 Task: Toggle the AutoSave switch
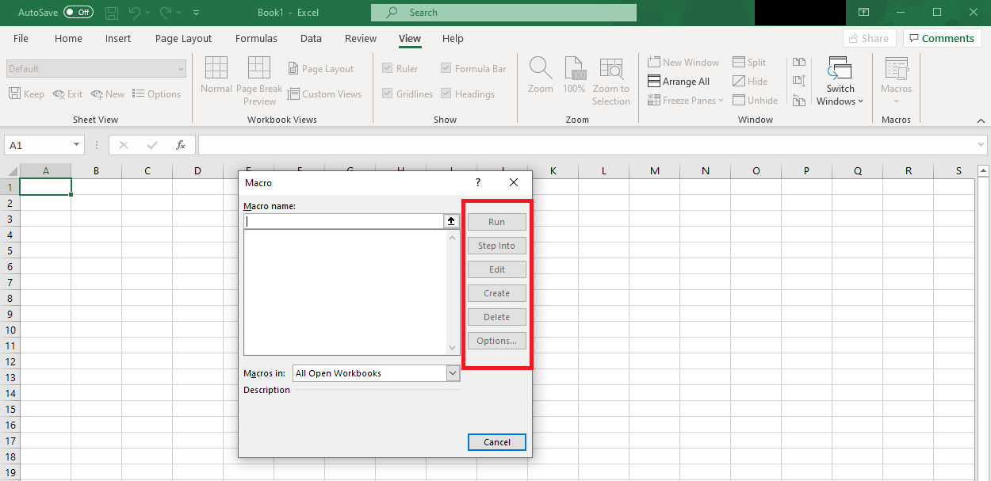[78, 13]
